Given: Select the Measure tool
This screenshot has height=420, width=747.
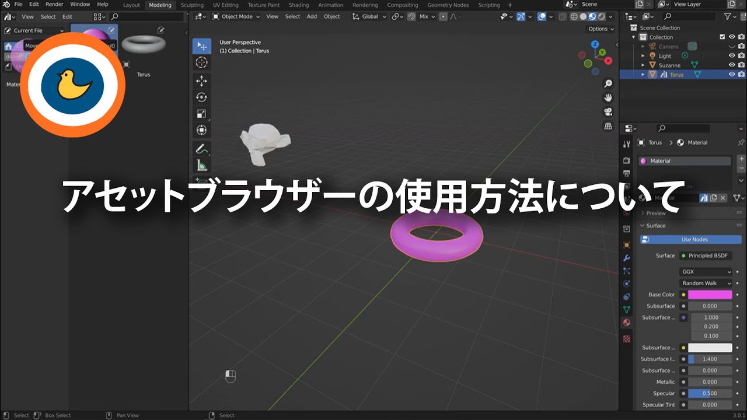Looking at the screenshot, I should [x=202, y=166].
